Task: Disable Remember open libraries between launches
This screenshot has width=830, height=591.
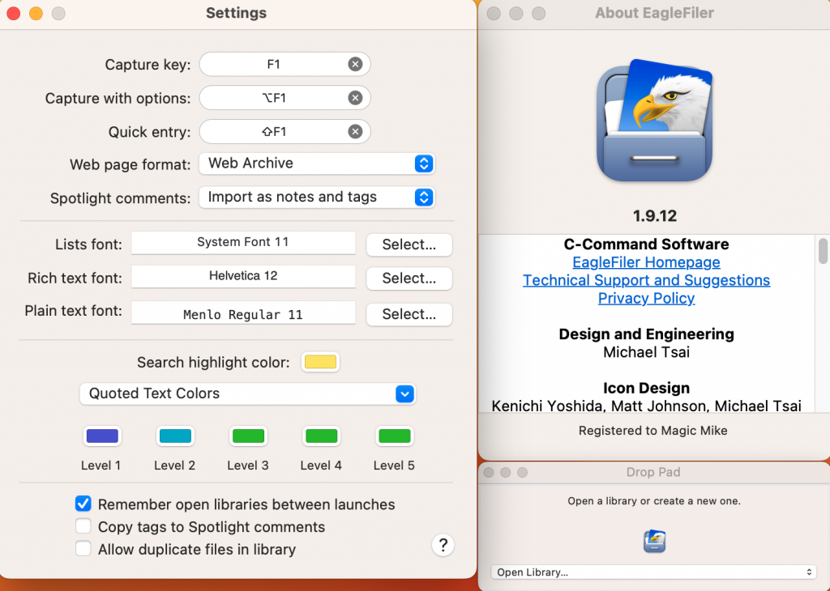Action: pos(83,503)
